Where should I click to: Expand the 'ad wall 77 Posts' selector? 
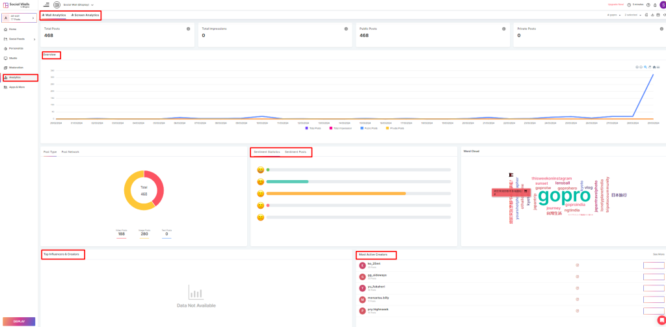click(x=19, y=18)
